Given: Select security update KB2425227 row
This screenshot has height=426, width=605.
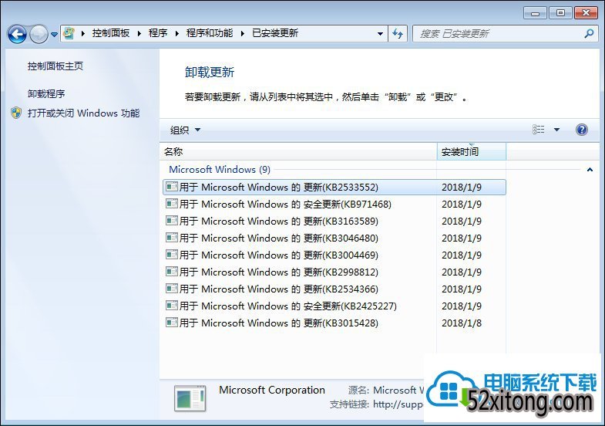Looking at the screenshot, I should coord(334,306).
